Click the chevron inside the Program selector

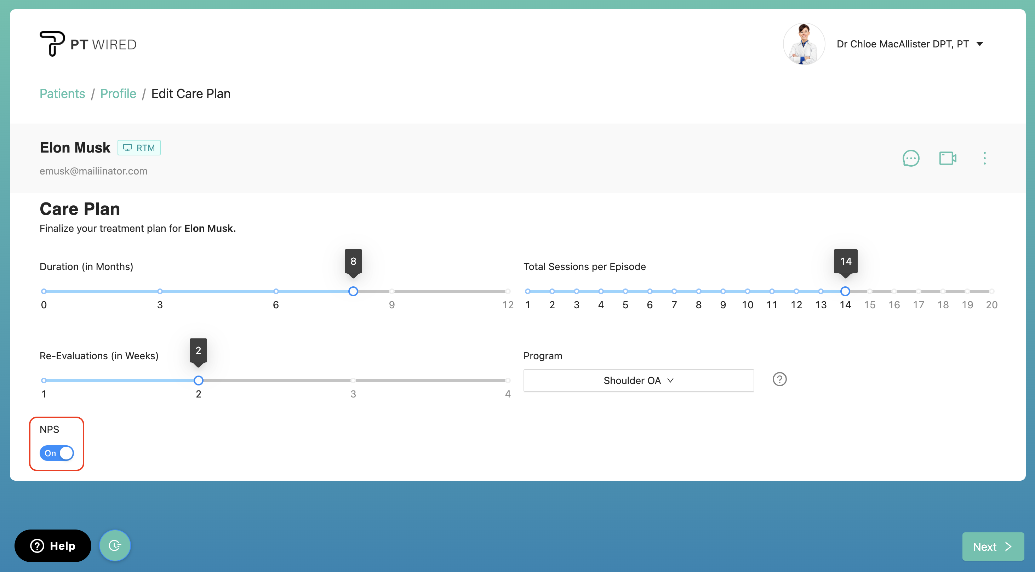[x=670, y=381]
